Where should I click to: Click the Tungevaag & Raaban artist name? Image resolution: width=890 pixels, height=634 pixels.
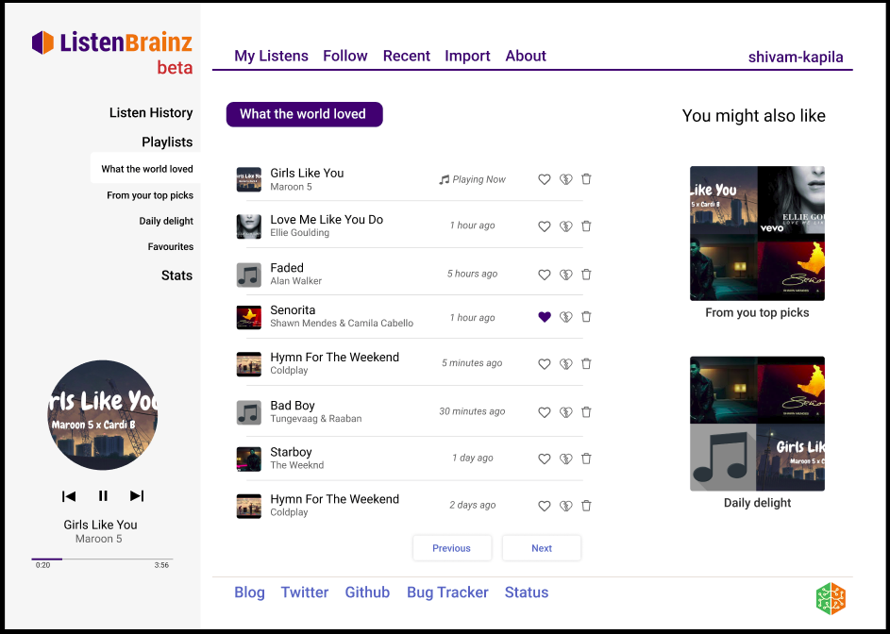(315, 419)
